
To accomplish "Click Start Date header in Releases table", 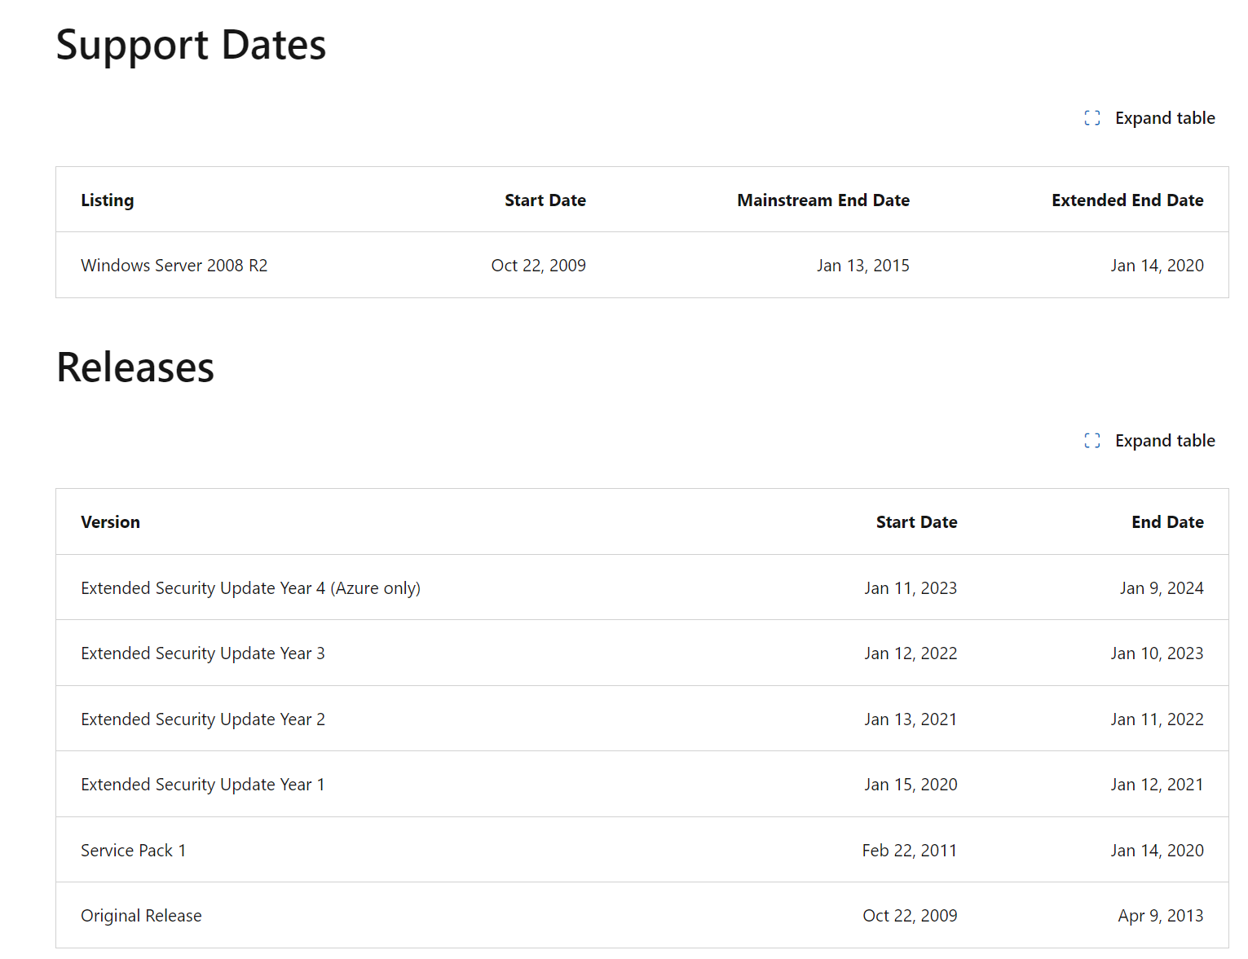I will (917, 522).
